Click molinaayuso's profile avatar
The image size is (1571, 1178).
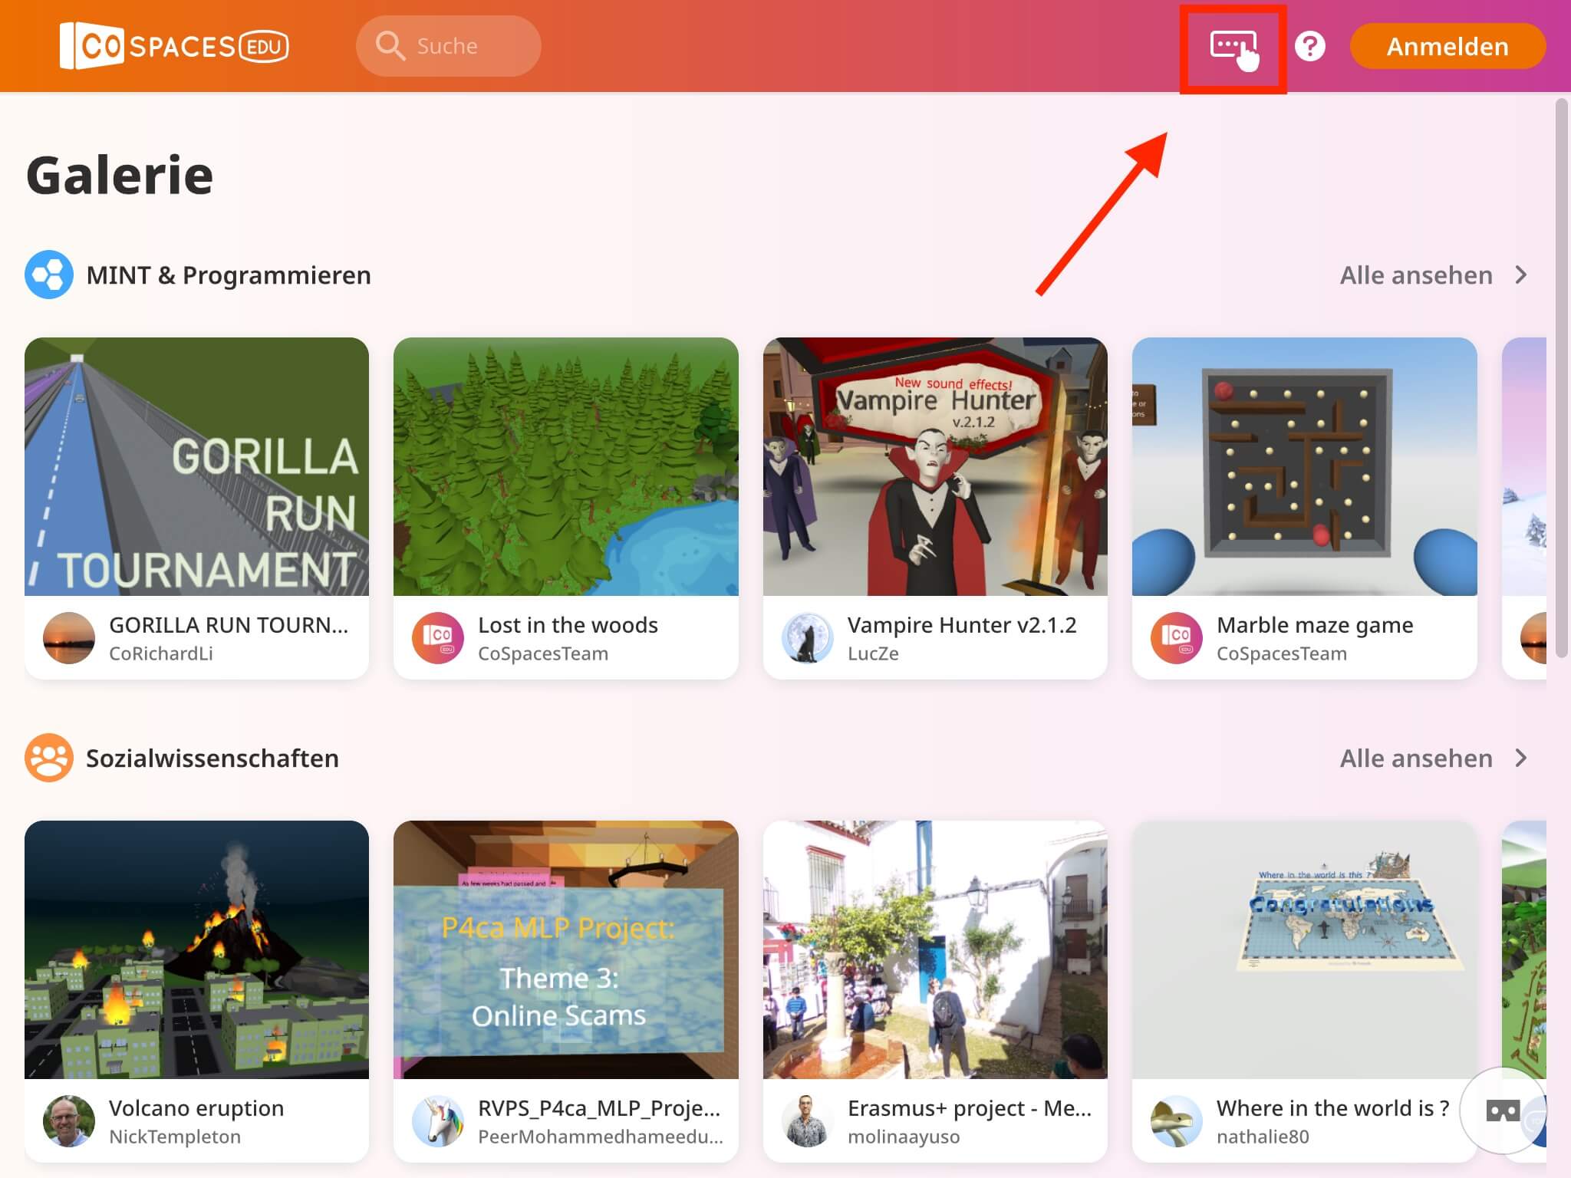[x=807, y=1121]
